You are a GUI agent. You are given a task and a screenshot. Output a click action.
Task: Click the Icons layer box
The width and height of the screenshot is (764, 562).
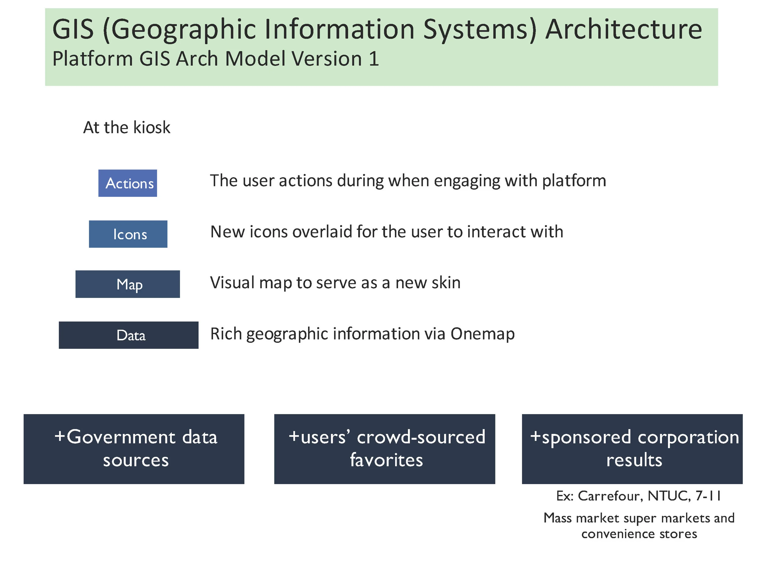point(128,234)
